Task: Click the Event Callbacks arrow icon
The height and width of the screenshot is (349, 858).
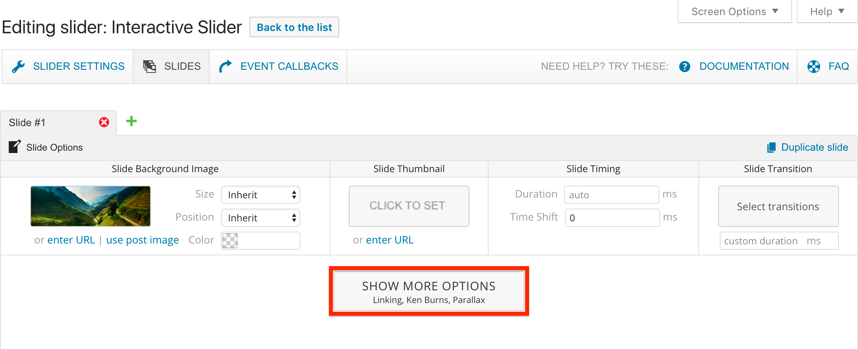Action: coord(225,66)
